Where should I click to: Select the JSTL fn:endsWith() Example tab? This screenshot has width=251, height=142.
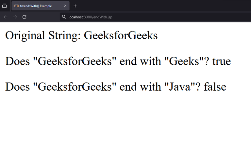coord(36,6)
